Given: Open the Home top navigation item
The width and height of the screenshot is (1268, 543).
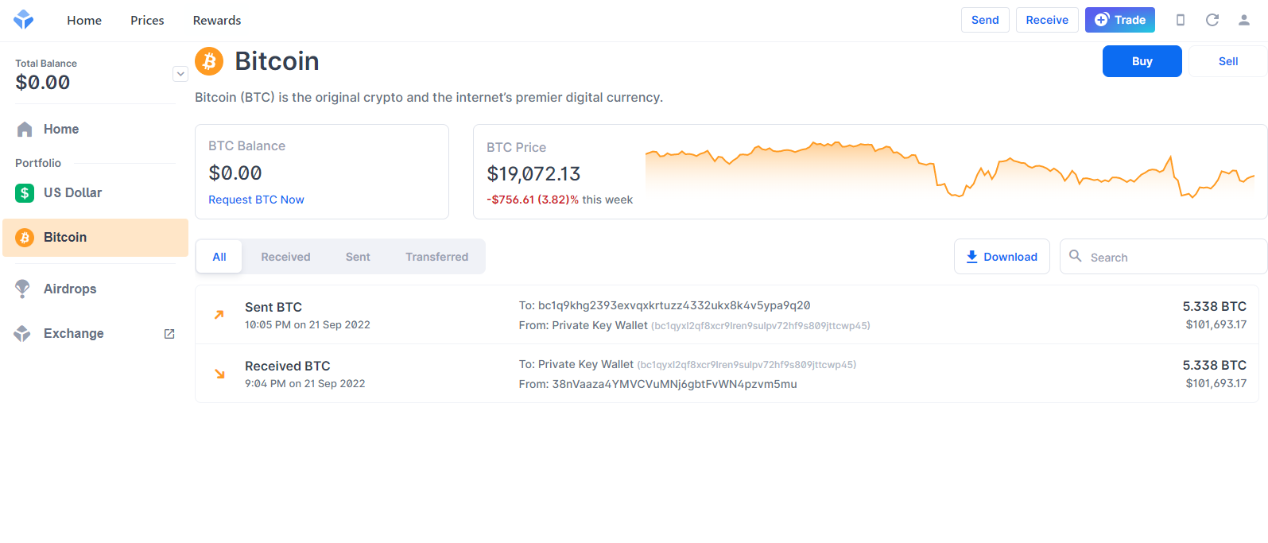Looking at the screenshot, I should click(x=84, y=21).
